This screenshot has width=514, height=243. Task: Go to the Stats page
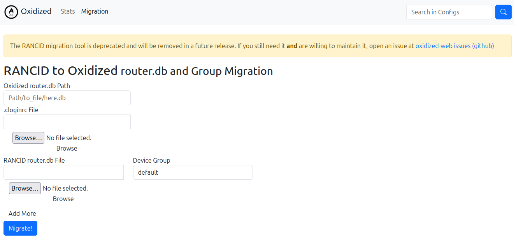(68, 12)
